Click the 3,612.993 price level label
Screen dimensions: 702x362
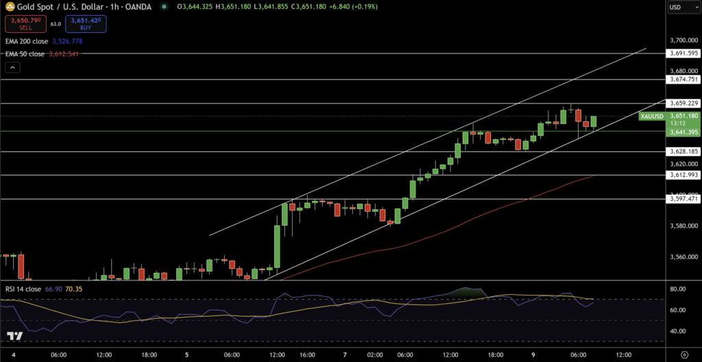(x=683, y=175)
